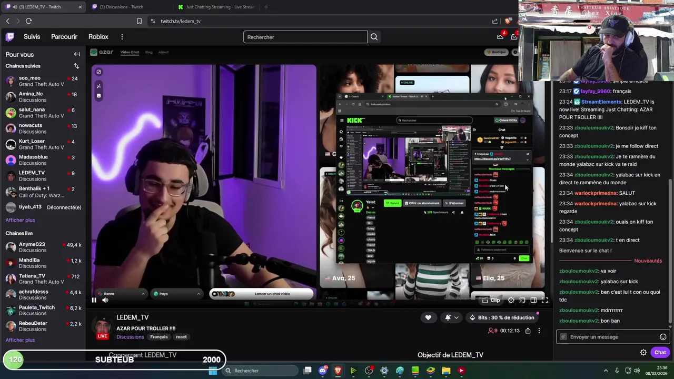The height and width of the screenshot is (379, 674).
Task: Toggle theatre mode in player
Action: pos(533,300)
